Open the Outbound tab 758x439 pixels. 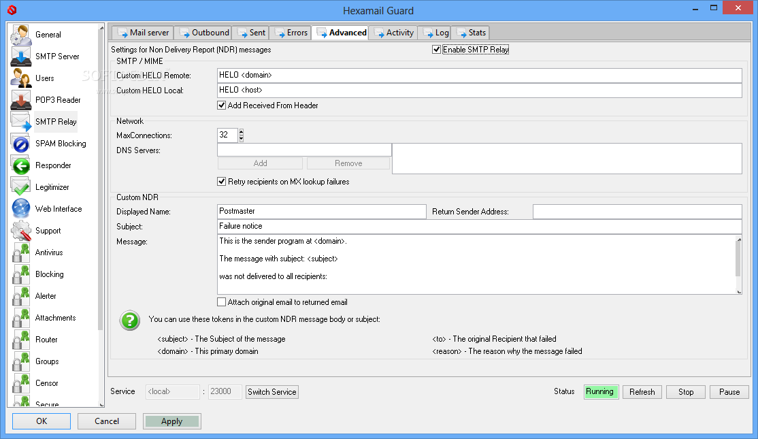click(203, 33)
